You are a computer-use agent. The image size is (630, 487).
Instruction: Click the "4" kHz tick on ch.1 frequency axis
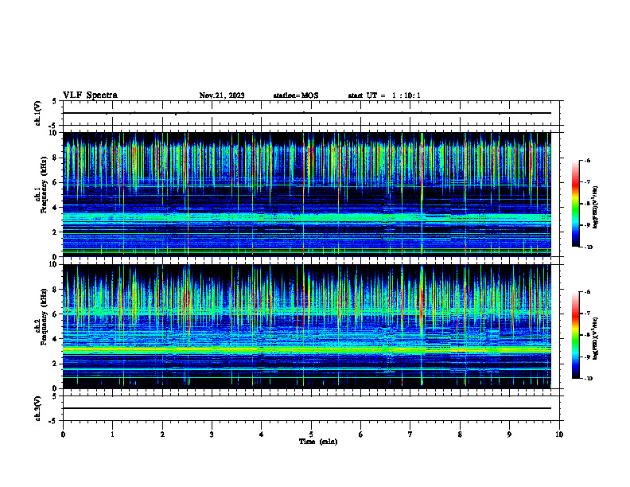56,208
